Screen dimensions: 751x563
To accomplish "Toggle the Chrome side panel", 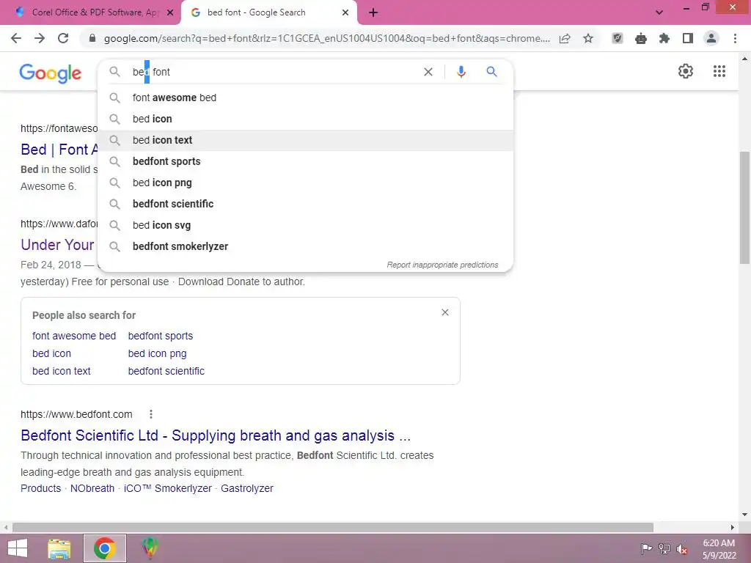I will pos(688,38).
